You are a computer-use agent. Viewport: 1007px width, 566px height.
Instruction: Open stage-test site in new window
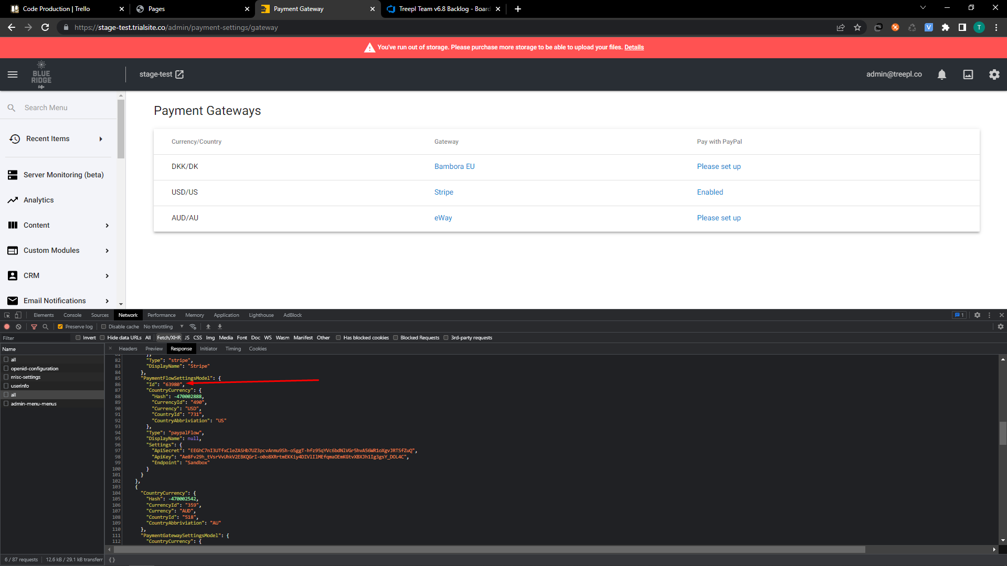(179, 74)
